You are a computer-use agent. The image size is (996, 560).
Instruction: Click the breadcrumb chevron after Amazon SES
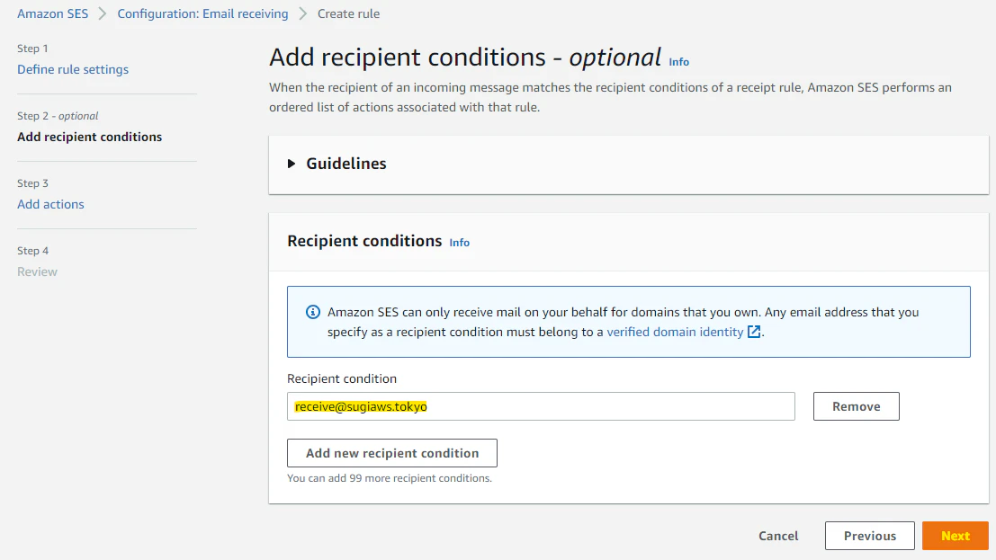(x=103, y=14)
